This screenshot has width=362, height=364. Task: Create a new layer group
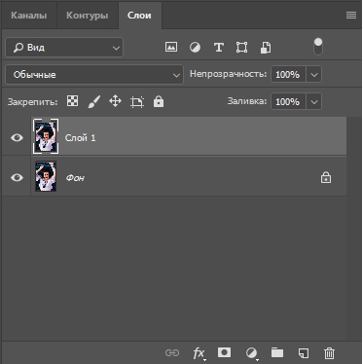pyautogui.click(x=277, y=352)
